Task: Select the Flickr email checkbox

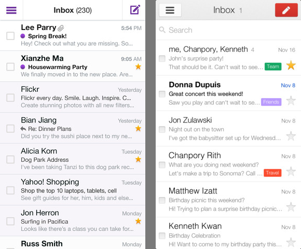Action: coord(10,98)
